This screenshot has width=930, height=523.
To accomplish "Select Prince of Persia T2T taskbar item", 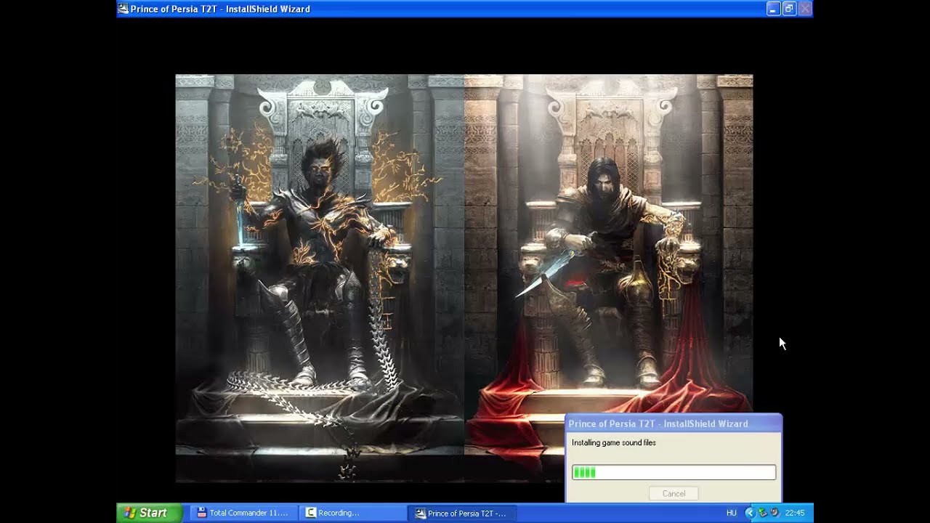I will (x=462, y=513).
